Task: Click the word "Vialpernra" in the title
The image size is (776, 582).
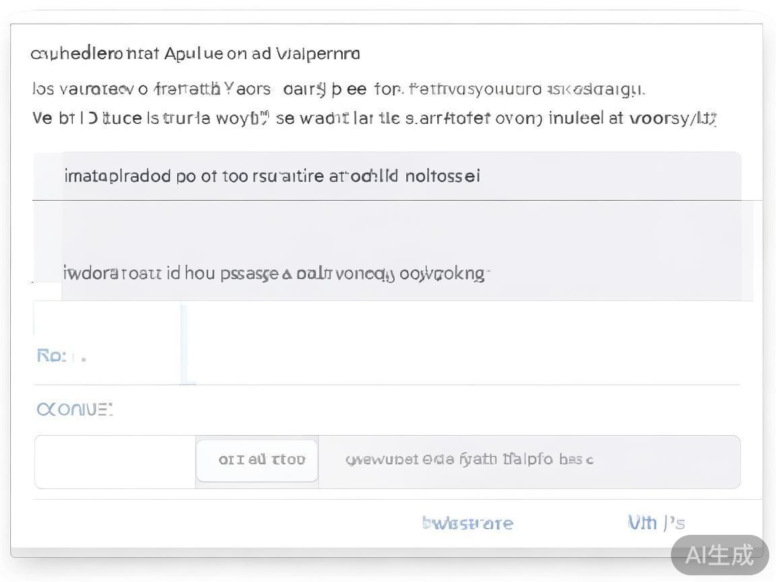Action: [318, 54]
